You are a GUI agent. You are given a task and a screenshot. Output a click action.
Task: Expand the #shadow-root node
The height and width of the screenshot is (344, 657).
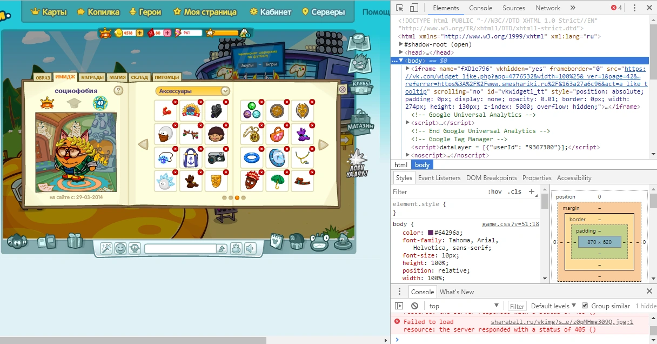pos(401,44)
